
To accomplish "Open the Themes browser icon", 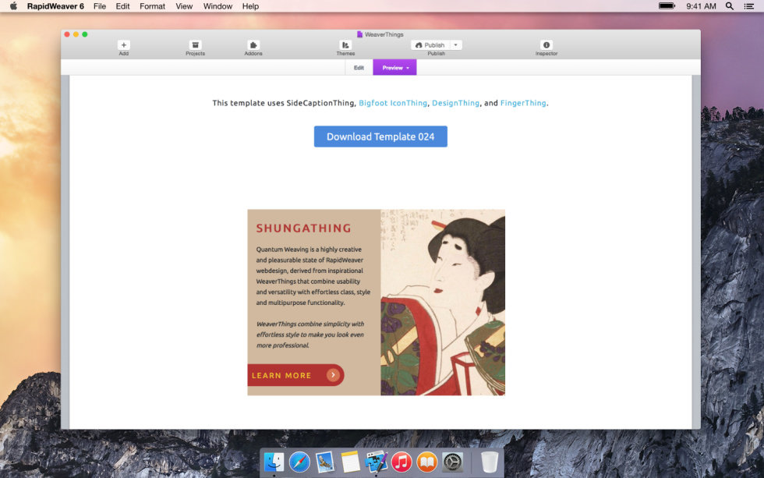I will [345, 44].
